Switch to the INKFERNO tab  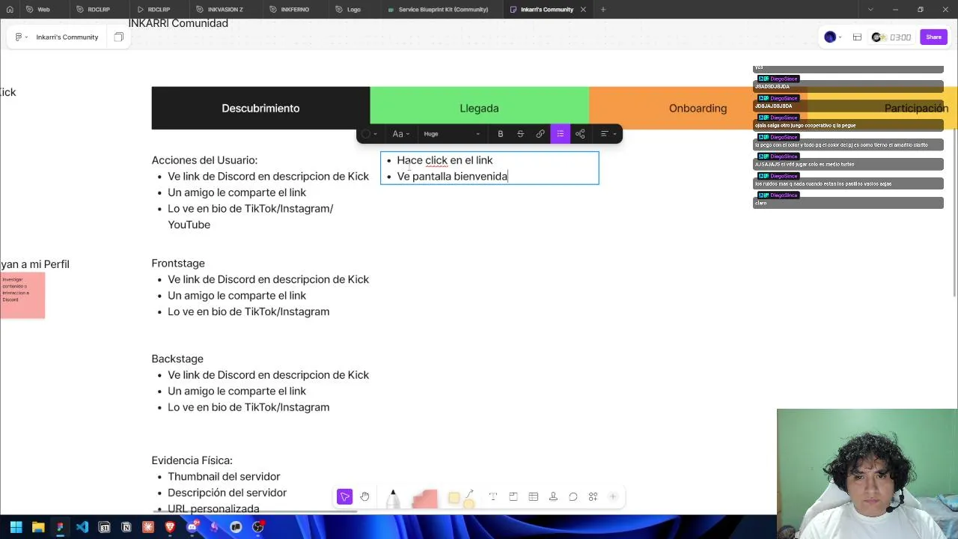coord(295,10)
